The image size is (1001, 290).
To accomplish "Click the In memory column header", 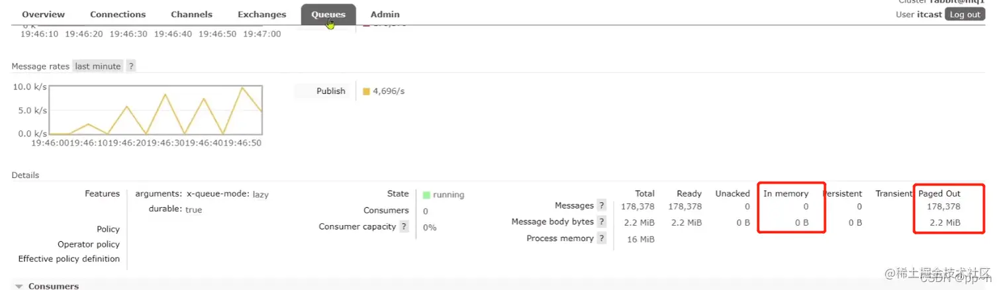I will (x=786, y=193).
